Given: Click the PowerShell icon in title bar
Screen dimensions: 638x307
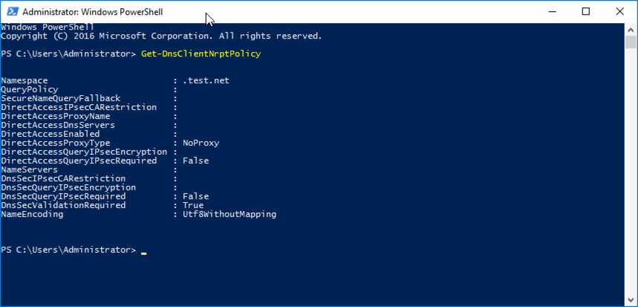Looking at the screenshot, I should [x=12, y=12].
